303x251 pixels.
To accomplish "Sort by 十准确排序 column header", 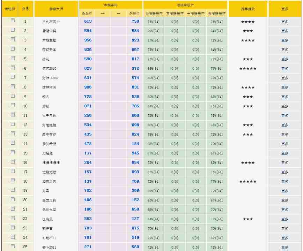I will coord(196,14).
